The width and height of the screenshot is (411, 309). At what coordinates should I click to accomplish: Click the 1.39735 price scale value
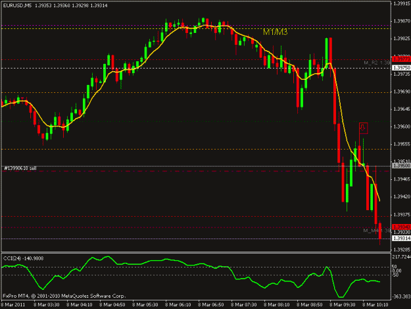point(402,74)
